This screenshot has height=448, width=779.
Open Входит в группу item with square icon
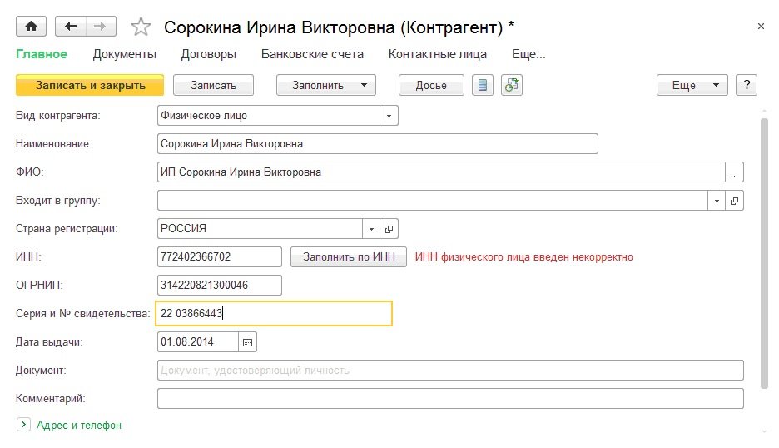coord(734,201)
